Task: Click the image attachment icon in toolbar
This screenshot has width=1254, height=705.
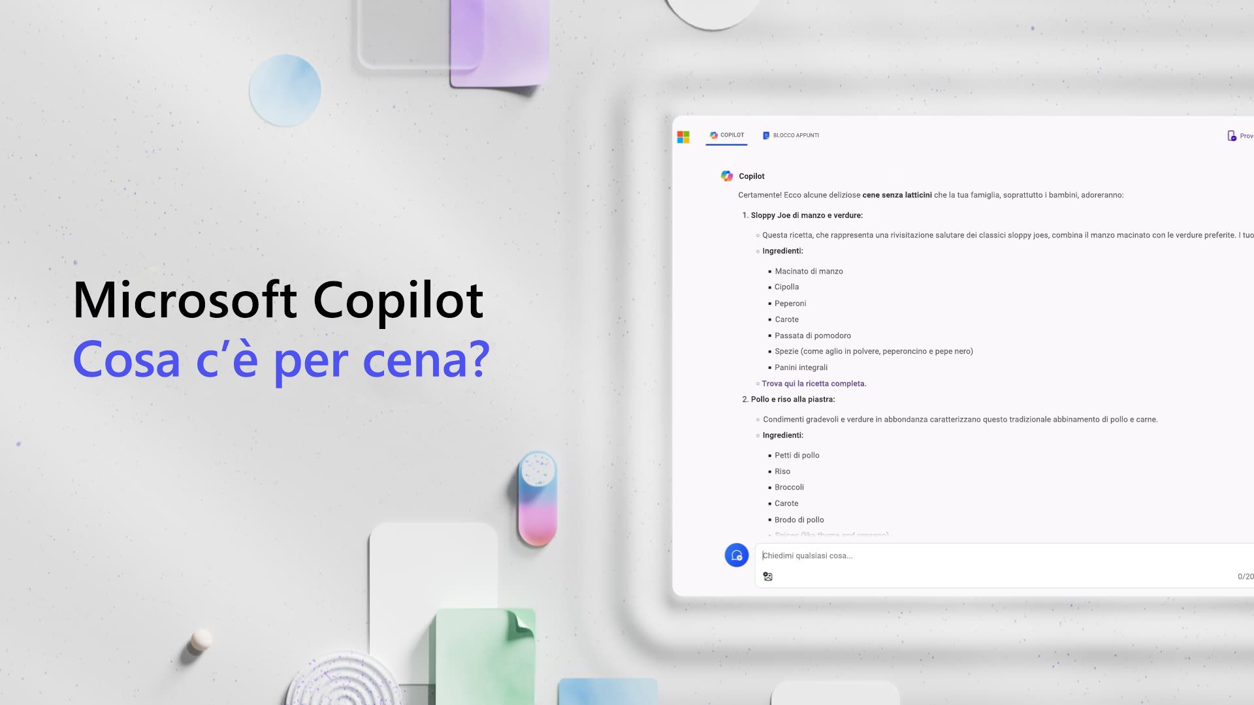Action: coord(768,576)
